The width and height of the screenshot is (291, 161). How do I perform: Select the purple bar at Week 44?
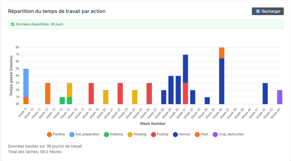[x=280, y=97]
